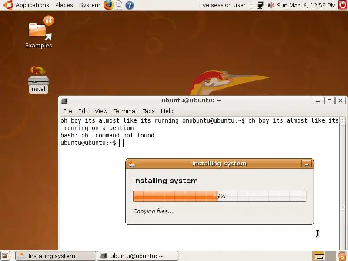Click terminal scrollbar up arrow
The width and height of the screenshot is (348, 261).
(342, 120)
